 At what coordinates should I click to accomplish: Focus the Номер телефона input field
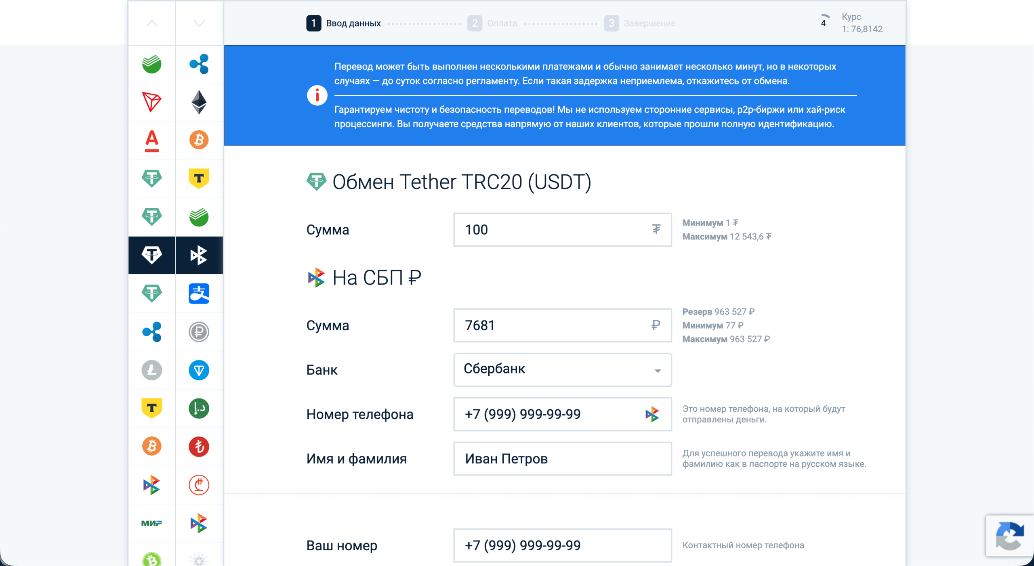pyautogui.click(x=562, y=414)
